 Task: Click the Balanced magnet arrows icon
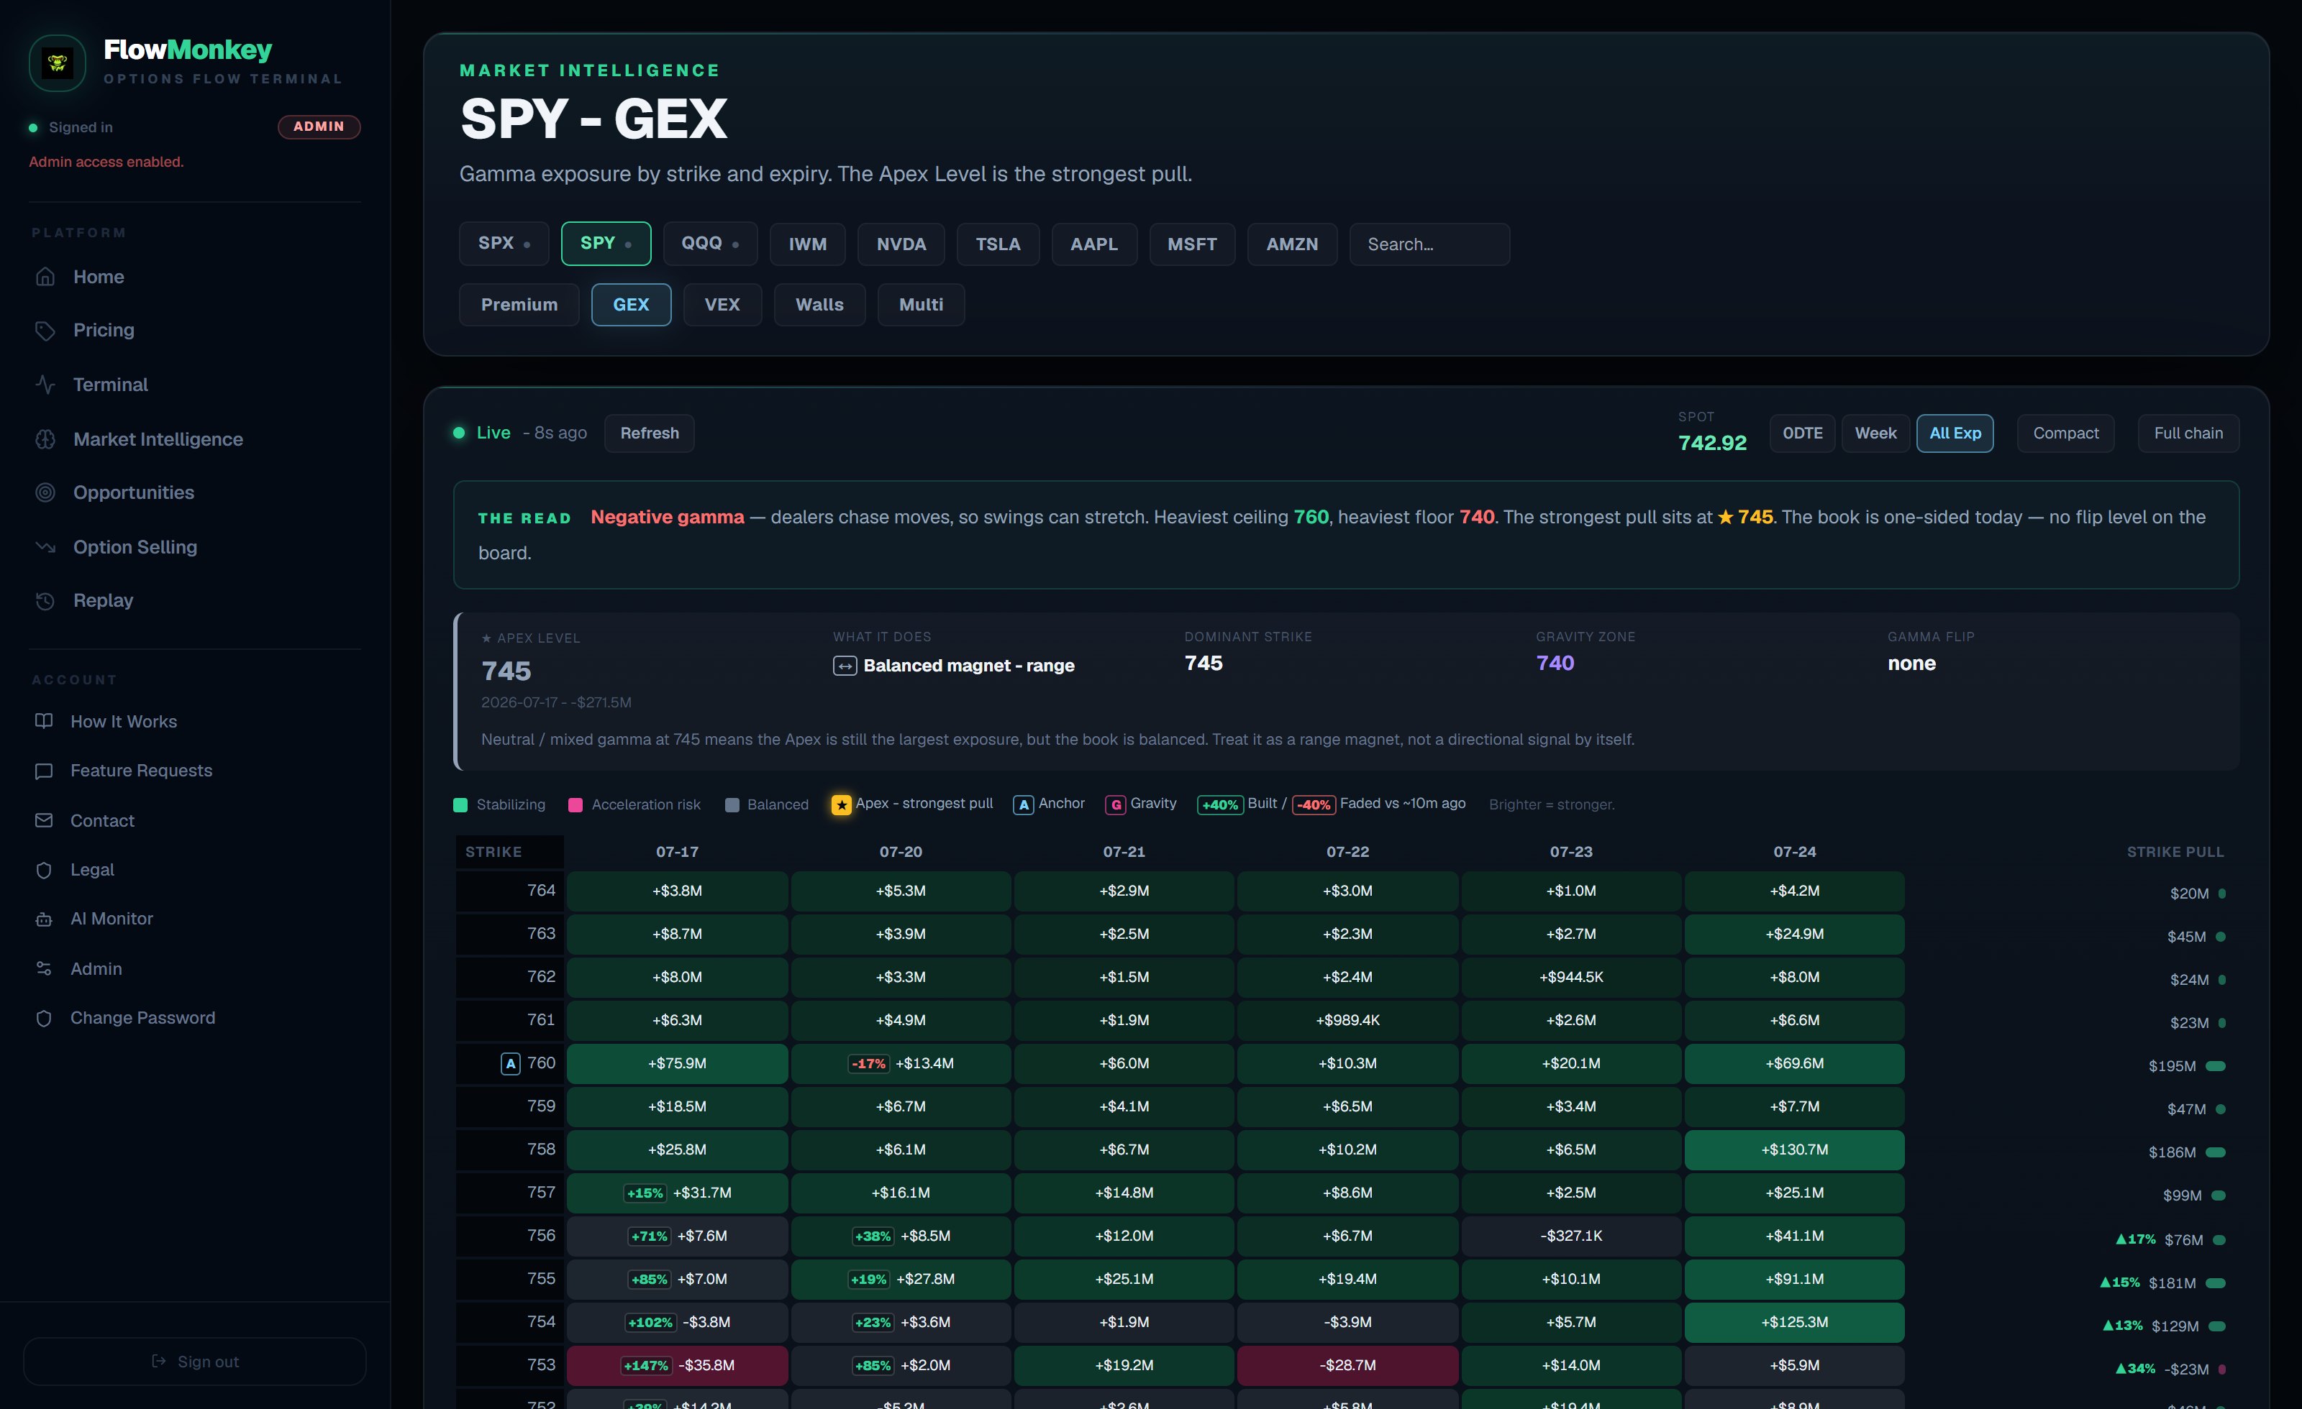[x=845, y=666]
